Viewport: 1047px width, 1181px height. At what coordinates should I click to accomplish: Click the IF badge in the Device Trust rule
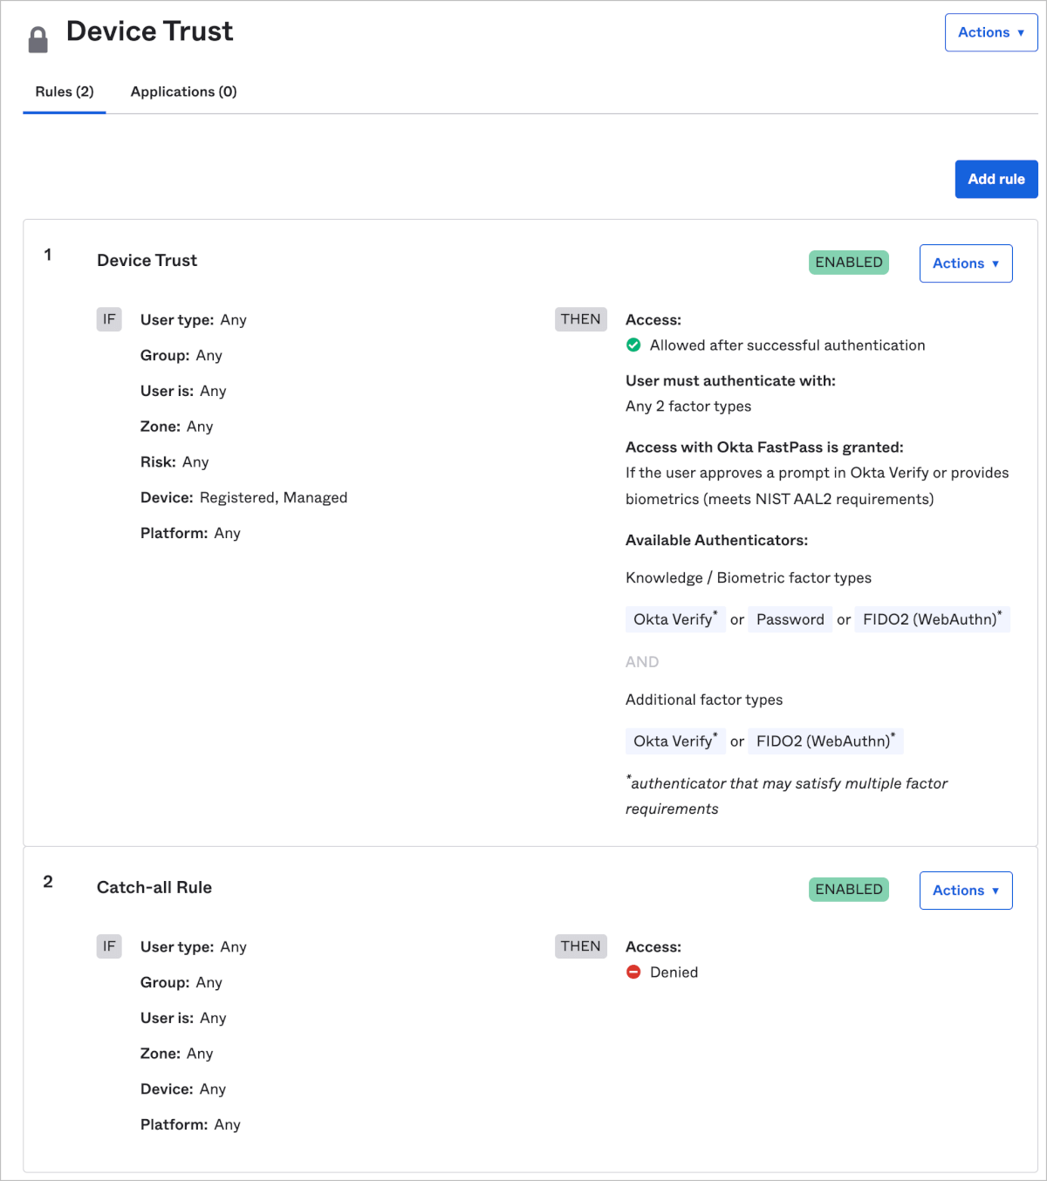click(109, 319)
